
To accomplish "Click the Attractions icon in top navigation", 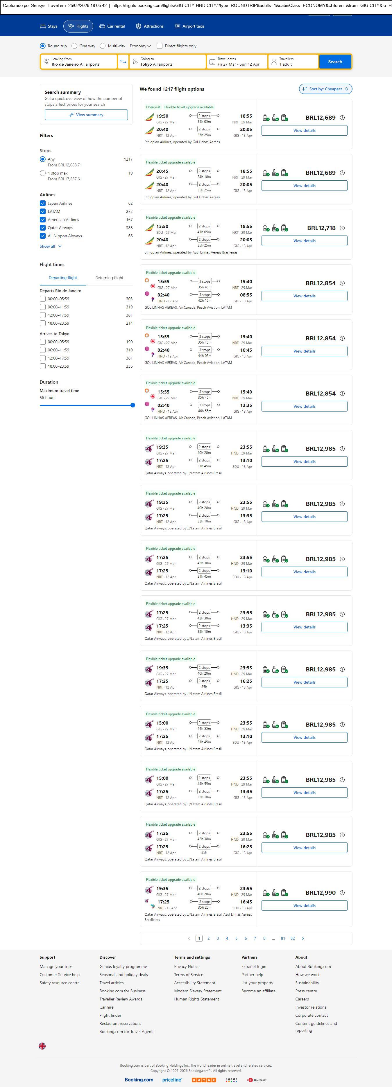I will [139, 26].
